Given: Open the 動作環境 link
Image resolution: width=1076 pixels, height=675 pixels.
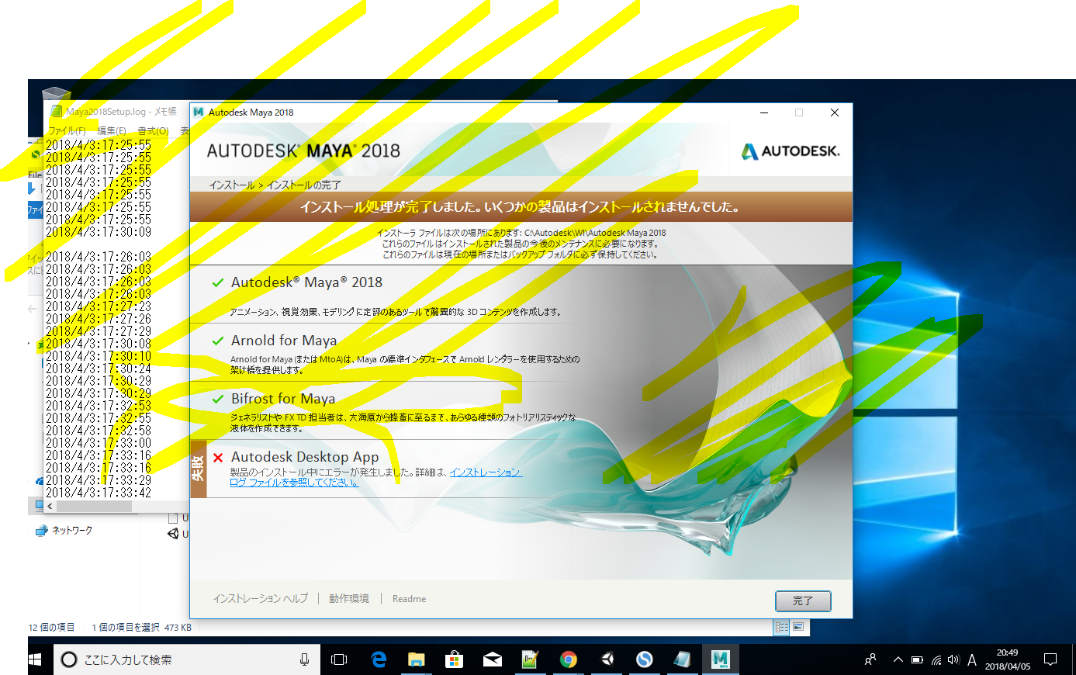Looking at the screenshot, I should coord(348,598).
